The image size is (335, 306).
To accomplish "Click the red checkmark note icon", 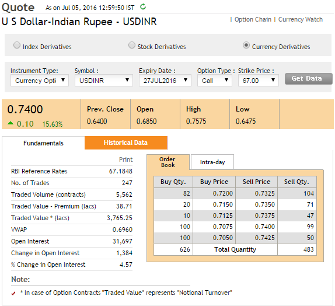I will pyautogui.click(x=13, y=293).
